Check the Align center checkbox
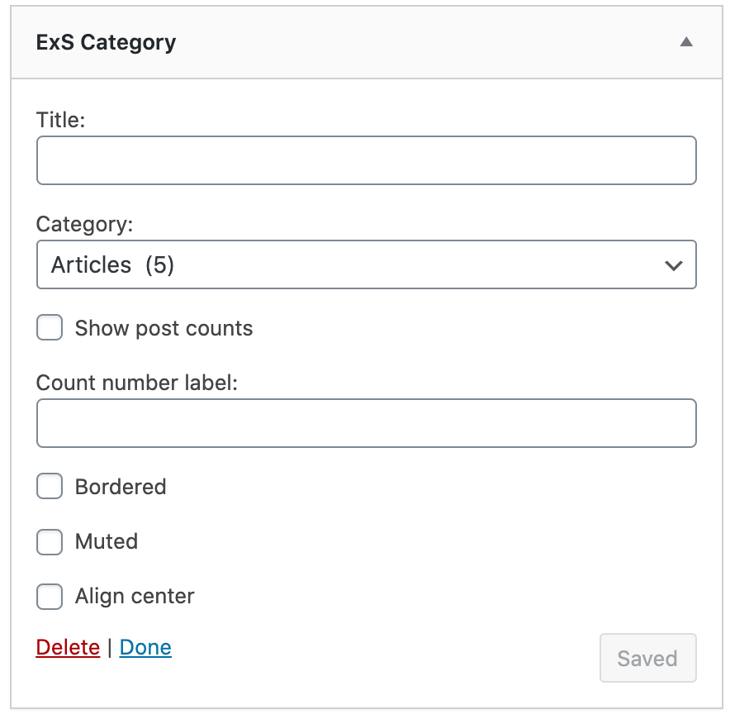The width and height of the screenshot is (730, 719). pos(50,596)
